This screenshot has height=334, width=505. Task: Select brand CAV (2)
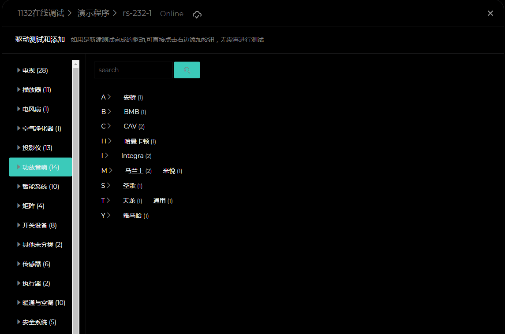point(134,126)
